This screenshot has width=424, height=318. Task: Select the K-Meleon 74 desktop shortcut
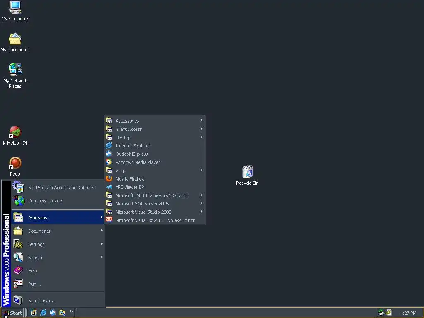(x=15, y=136)
